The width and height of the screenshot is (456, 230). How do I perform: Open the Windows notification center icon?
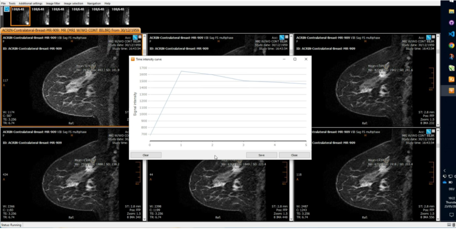click(452, 215)
